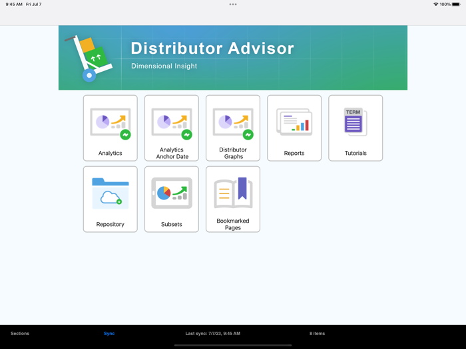This screenshot has height=349, width=466.
Task: Tap the 9:45 AM clock in status bar
Action: click(14, 5)
